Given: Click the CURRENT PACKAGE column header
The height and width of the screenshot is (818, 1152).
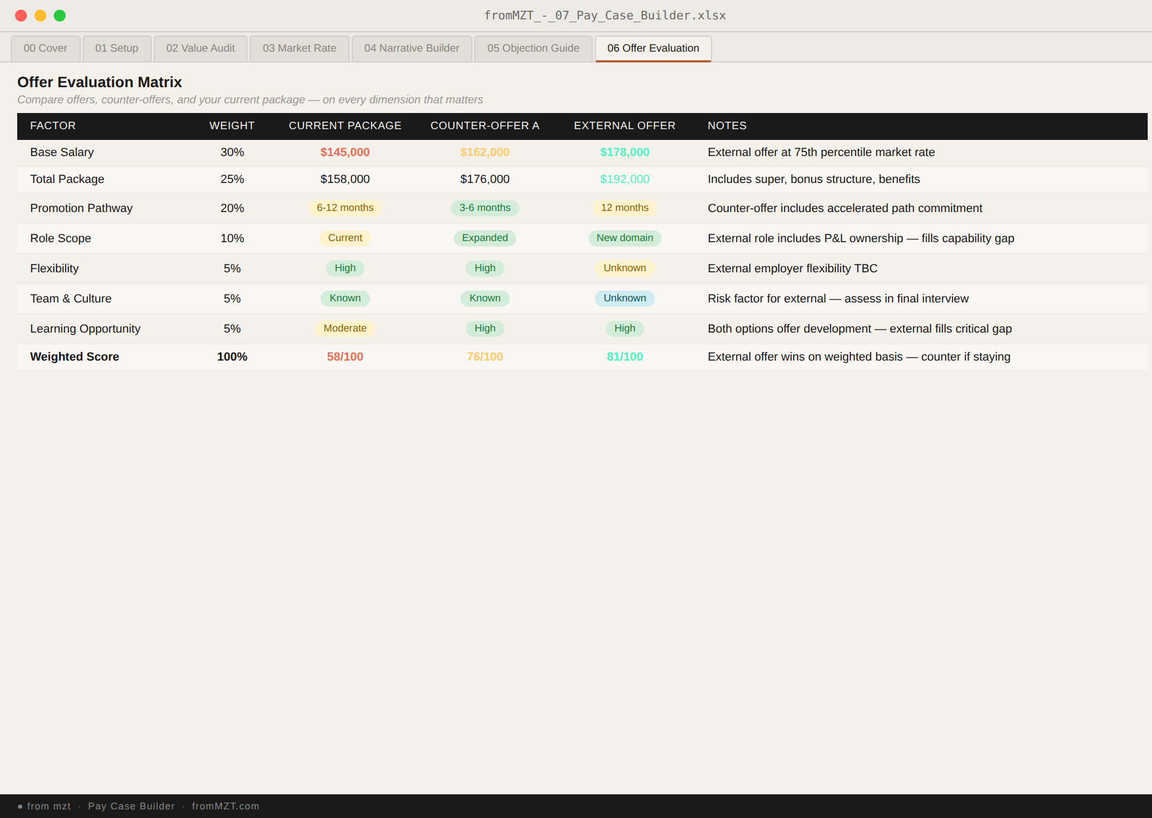Looking at the screenshot, I should (345, 126).
